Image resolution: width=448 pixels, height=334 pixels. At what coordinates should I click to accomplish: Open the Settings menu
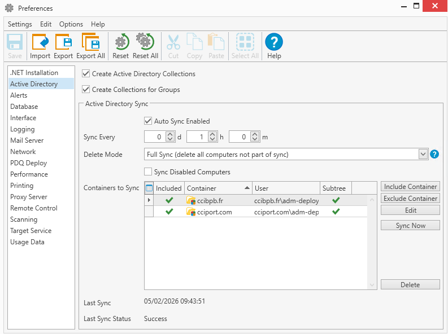pos(20,24)
